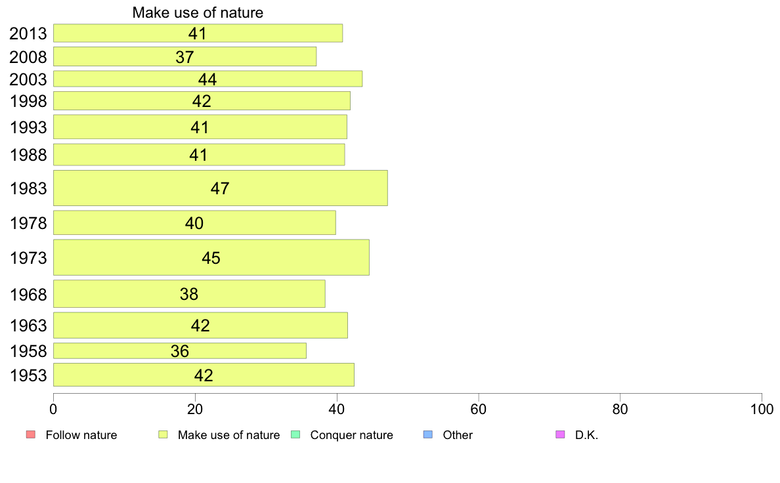This screenshot has height=483, width=780.
Task: Click the yellow Make use of nature swatch
Action: point(163,434)
